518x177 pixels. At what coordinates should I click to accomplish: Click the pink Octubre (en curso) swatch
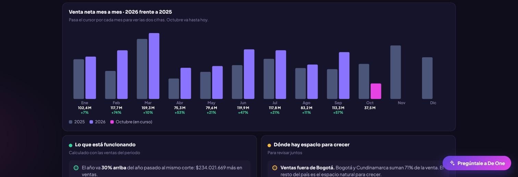point(112,122)
